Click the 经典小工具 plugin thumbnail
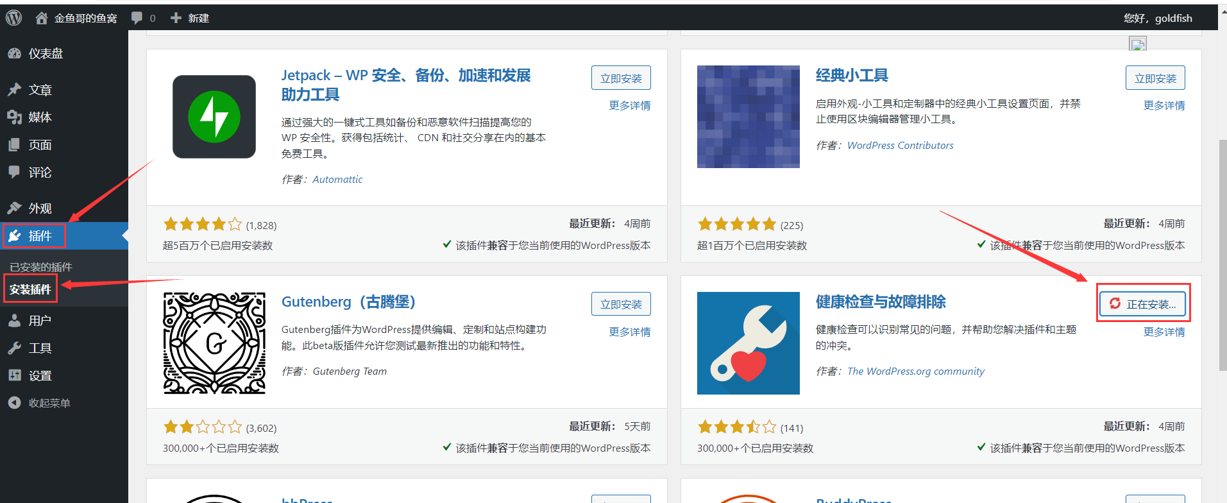 click(x=749, y=117)
